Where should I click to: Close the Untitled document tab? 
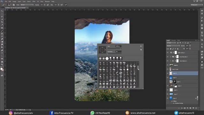28,8
